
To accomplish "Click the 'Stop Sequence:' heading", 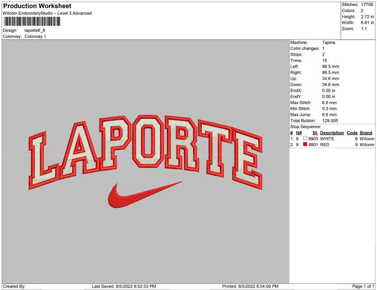I will coord(305,127).
